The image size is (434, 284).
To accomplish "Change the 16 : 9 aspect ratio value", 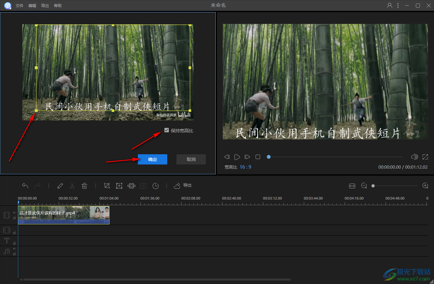I will pyautogui.click(x=245, y=167).
